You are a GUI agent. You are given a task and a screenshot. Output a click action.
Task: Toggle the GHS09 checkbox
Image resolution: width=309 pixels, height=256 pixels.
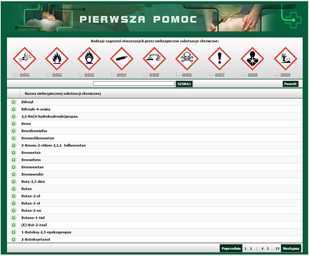pos(277,75)
